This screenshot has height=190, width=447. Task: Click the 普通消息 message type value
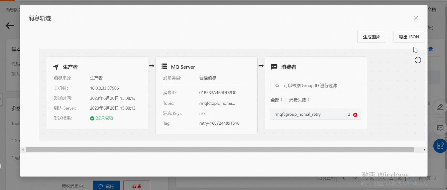coord(208,78)
